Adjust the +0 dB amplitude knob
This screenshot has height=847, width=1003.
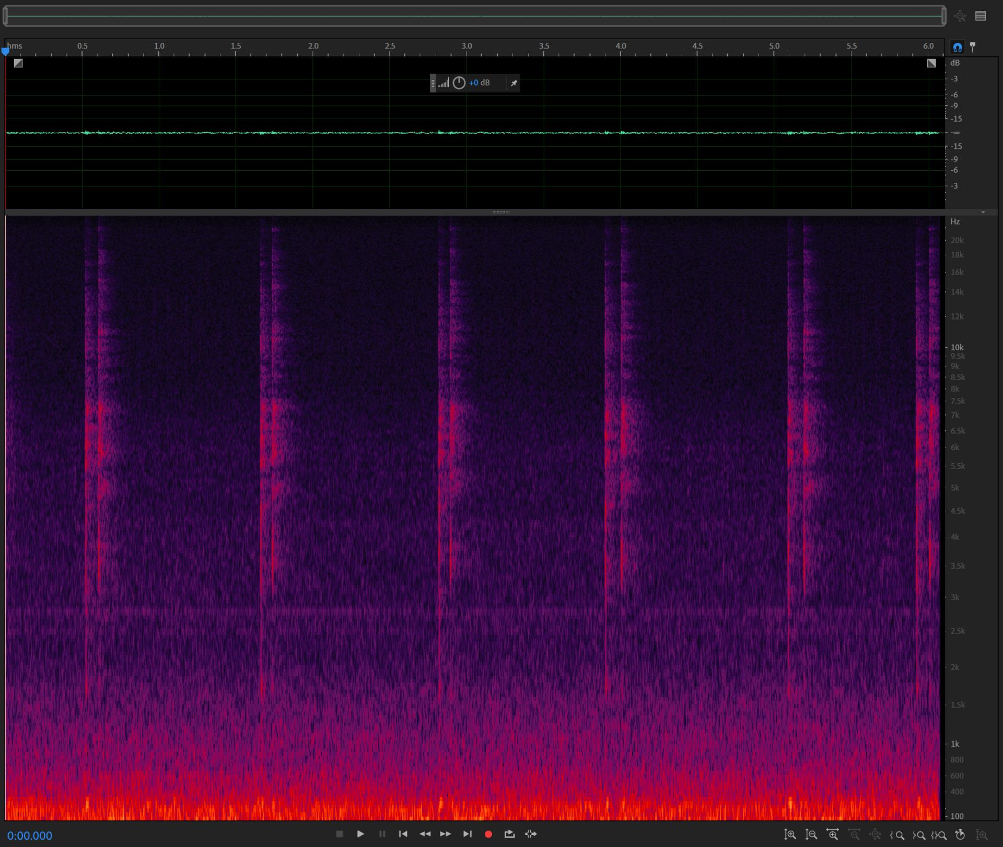(459, 83)
